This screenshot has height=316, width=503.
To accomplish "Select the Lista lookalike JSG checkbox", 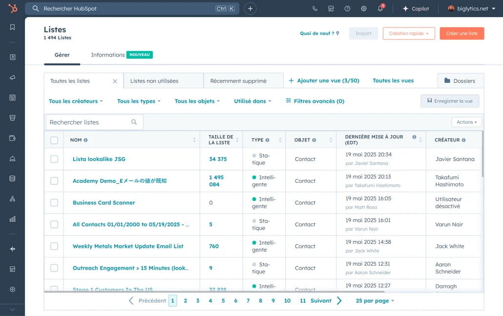I will [x=54, y=159].
